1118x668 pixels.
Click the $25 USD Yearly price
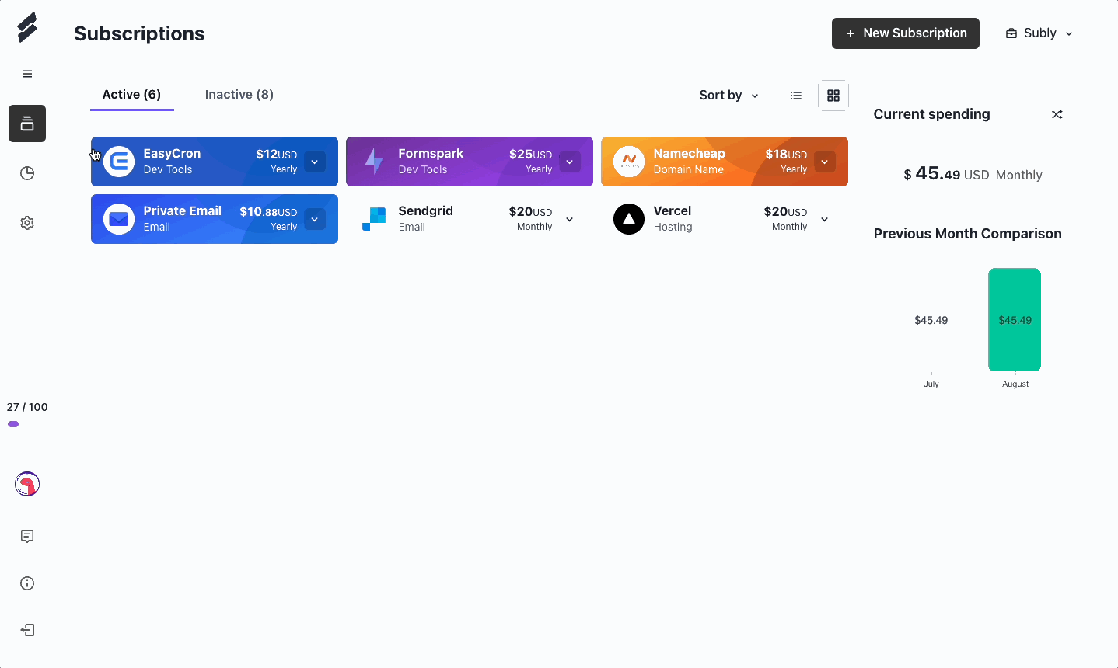tap(531, 162)
